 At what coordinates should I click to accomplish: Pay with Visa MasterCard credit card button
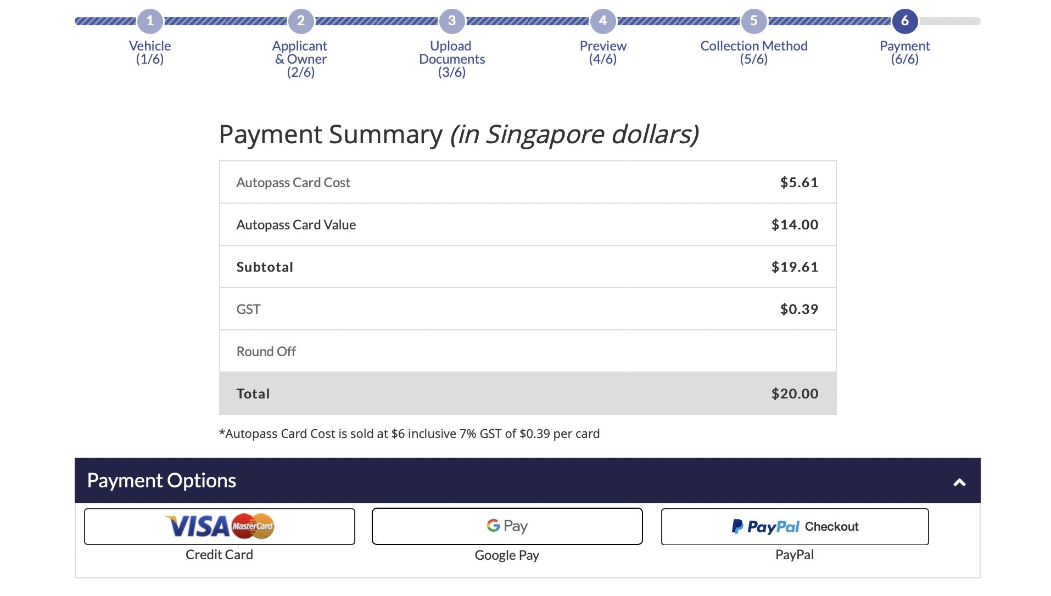click(219, 526)
